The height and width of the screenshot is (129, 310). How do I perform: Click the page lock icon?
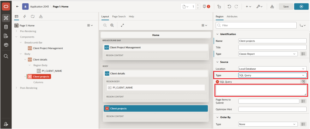[219, 7]
